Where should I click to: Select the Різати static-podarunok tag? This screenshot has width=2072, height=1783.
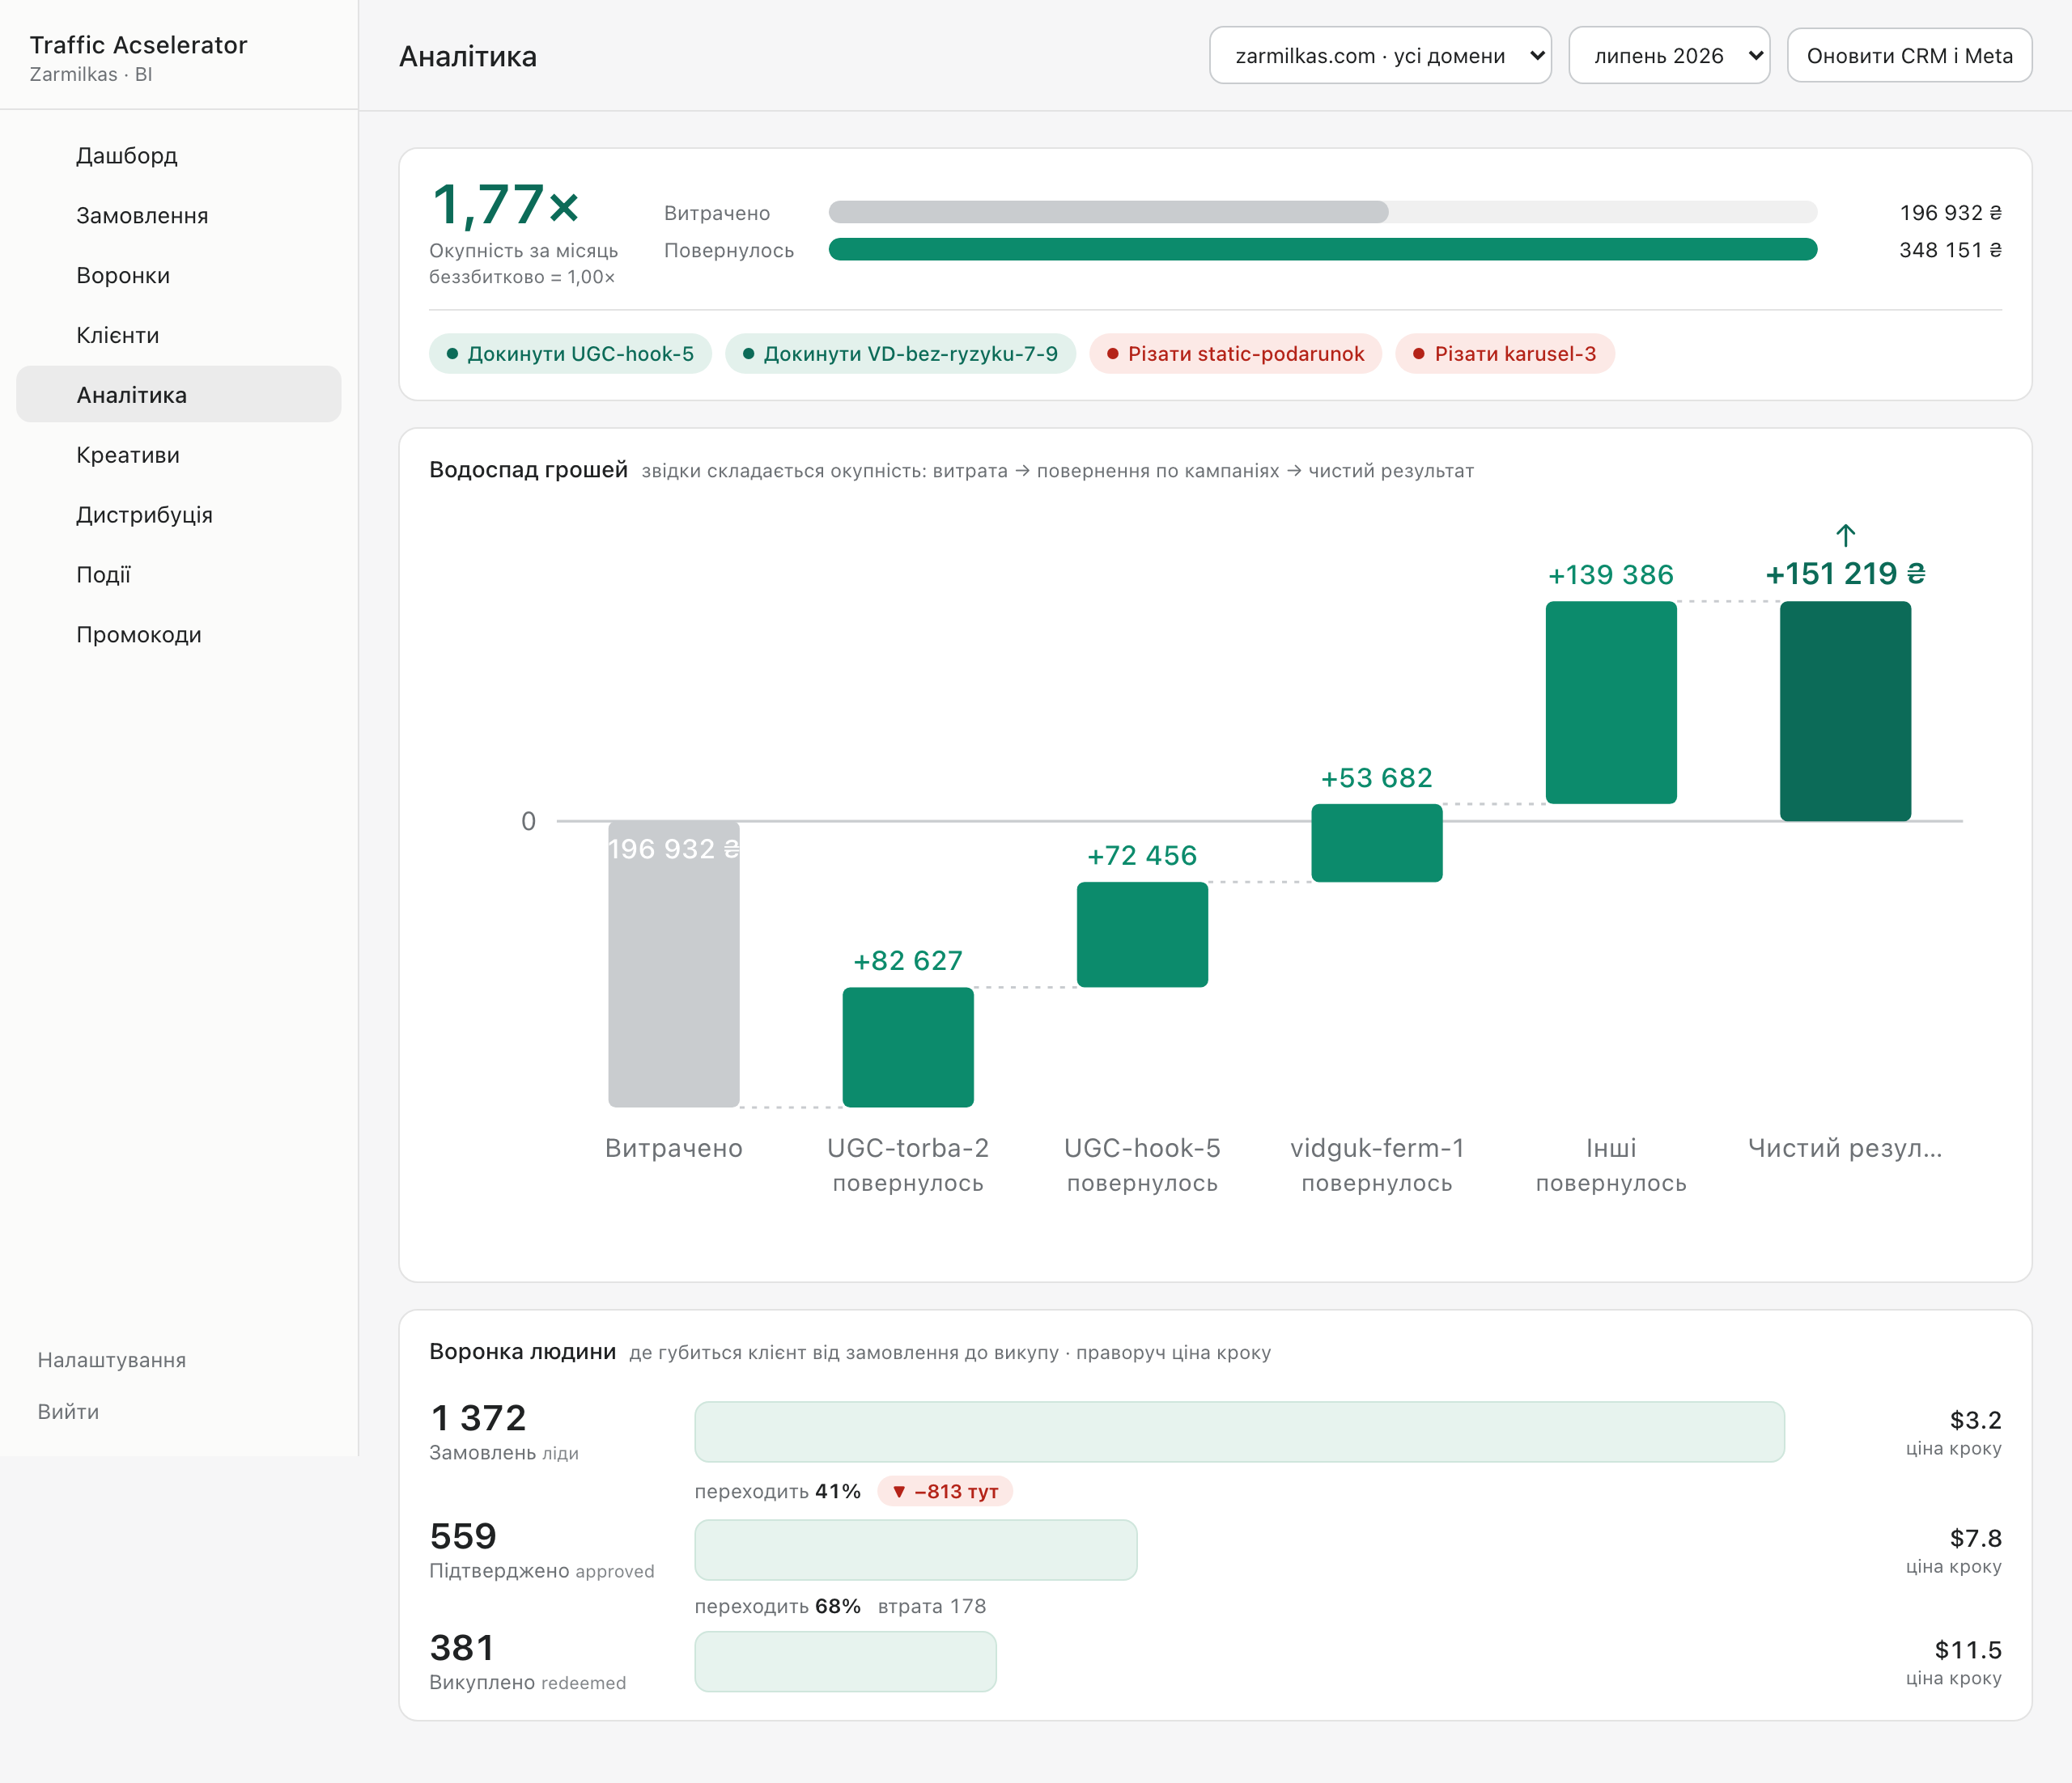[1235, 354]
